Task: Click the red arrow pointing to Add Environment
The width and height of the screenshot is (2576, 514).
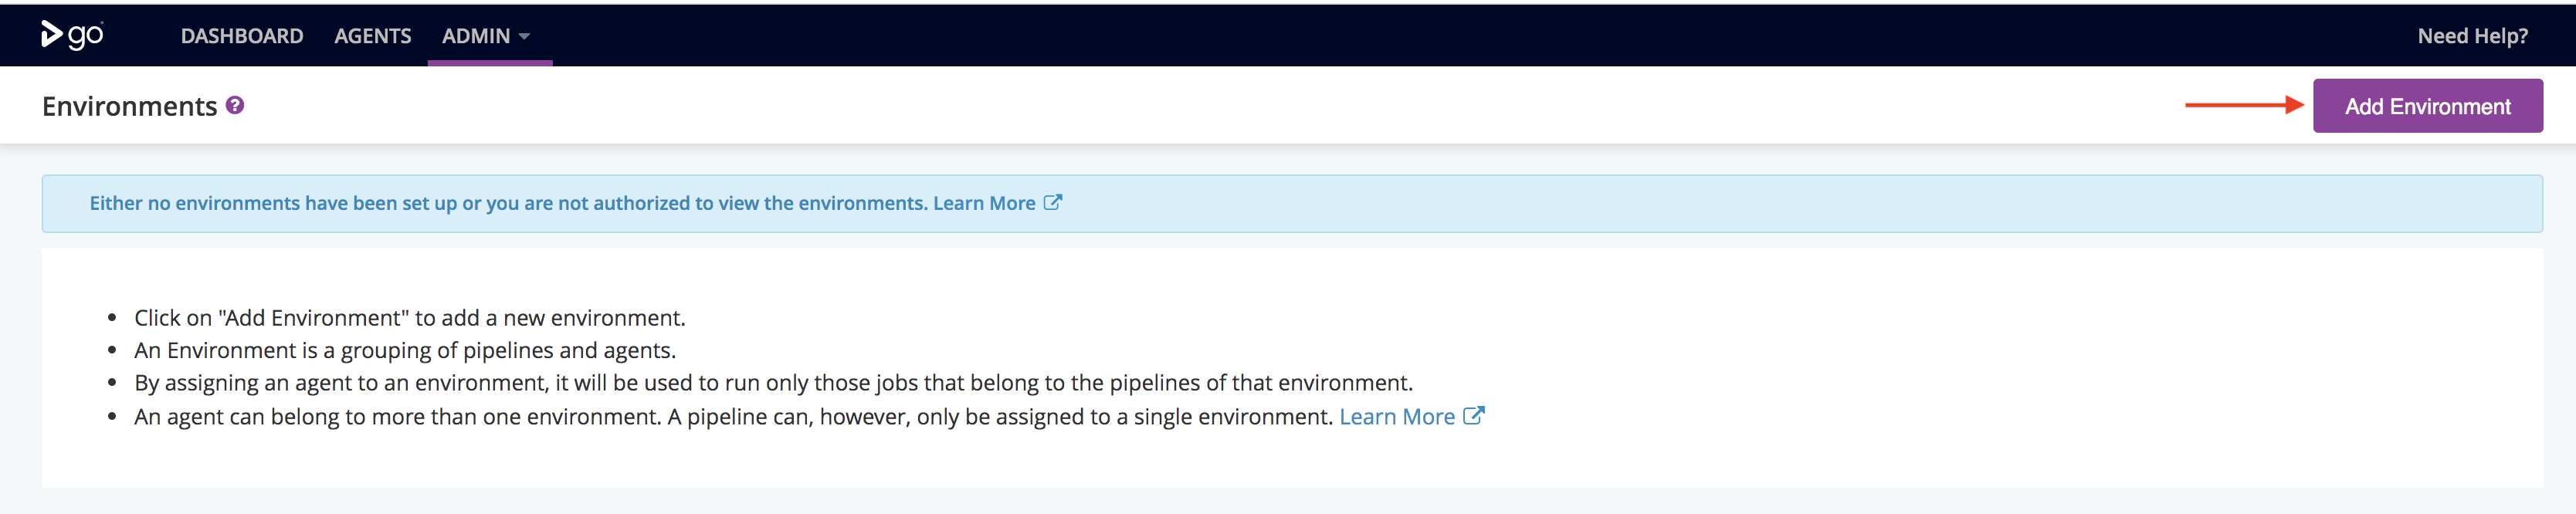Action: (x=2244, y=105)
